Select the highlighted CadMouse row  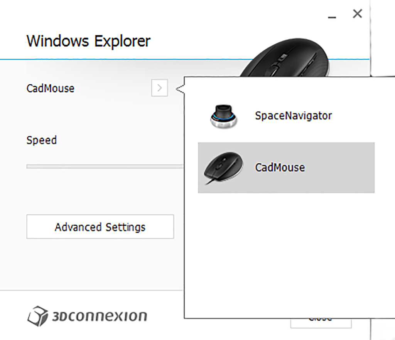point(285,167)
